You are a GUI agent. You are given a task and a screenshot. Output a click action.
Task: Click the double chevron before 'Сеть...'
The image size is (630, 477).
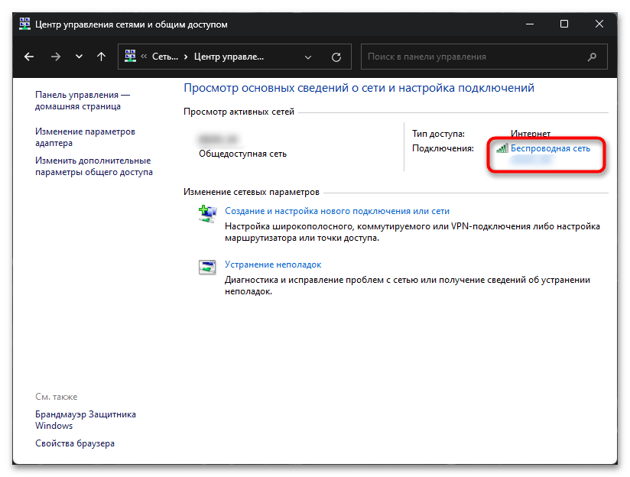click(x=144, y=57)
